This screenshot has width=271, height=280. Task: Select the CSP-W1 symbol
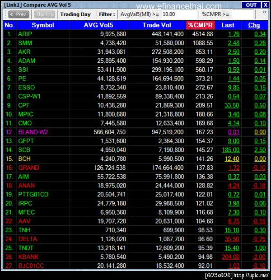[29, 97]
